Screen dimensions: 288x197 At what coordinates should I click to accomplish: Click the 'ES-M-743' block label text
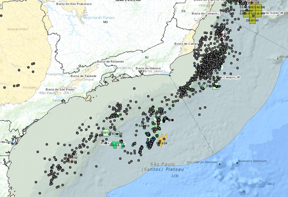(x=252, y=20)
